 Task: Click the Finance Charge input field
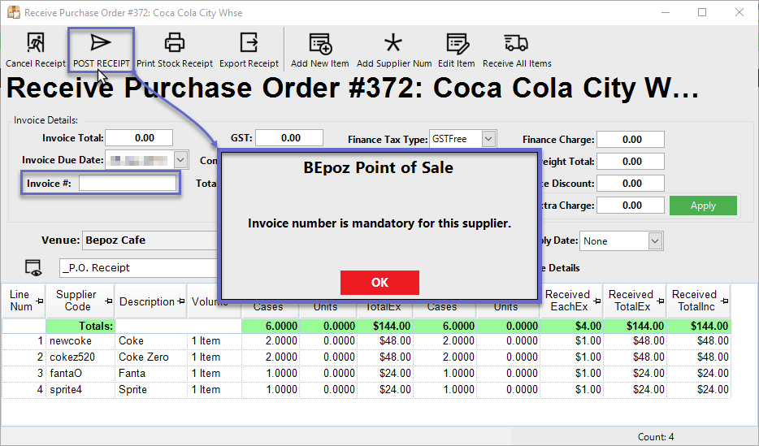(631, 140)
